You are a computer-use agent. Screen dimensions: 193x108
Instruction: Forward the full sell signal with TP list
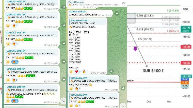111,71
